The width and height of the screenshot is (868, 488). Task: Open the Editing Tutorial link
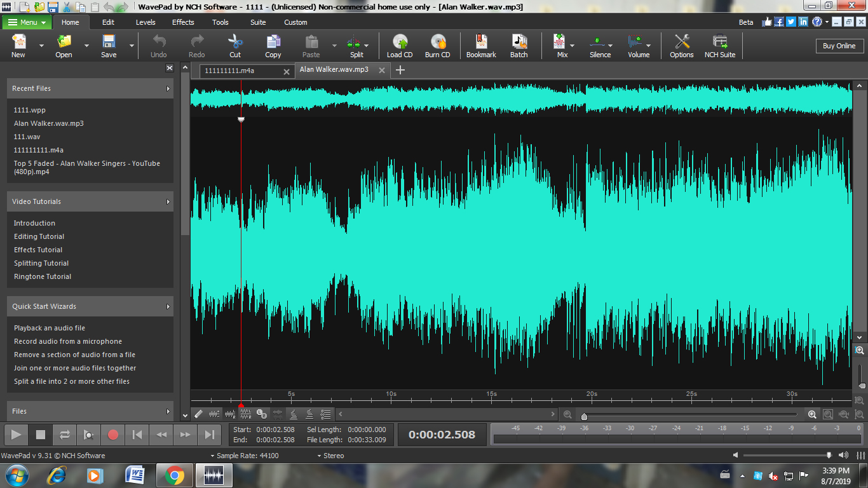(39, 236)
